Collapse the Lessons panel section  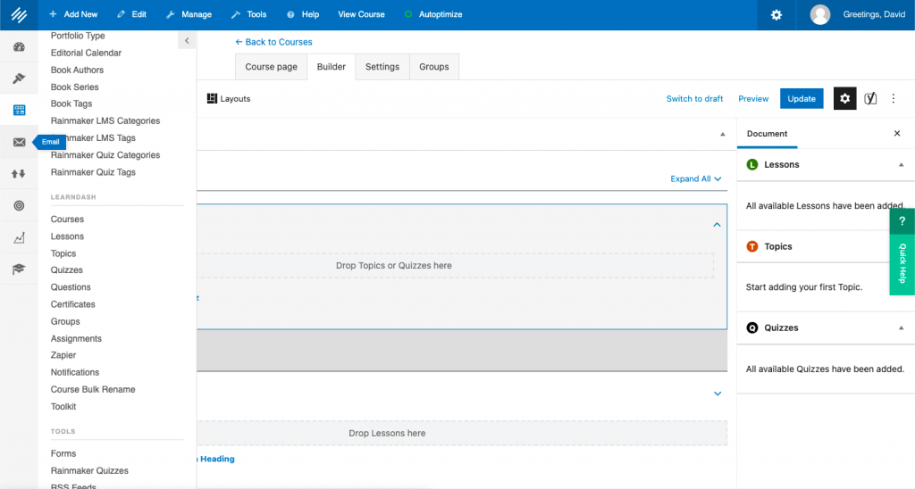(x=901, y=165)
